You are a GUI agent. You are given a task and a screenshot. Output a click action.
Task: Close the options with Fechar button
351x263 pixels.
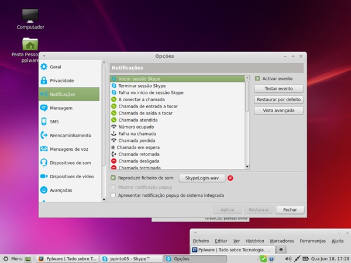290,210
